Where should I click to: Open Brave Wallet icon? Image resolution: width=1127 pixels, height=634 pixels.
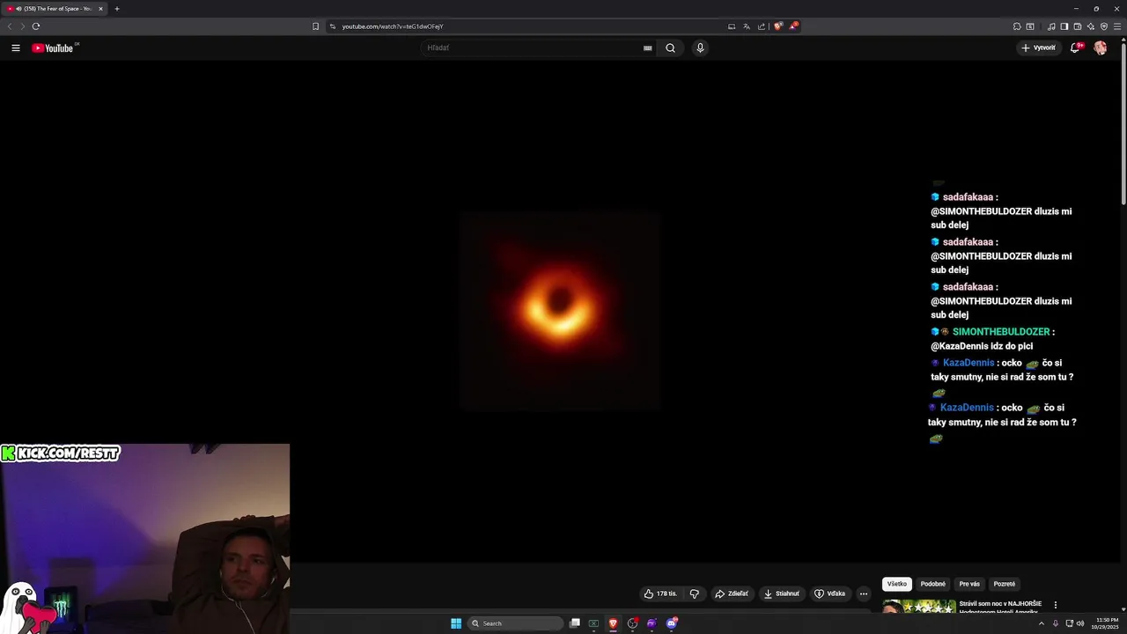(x=1078, y=26)
